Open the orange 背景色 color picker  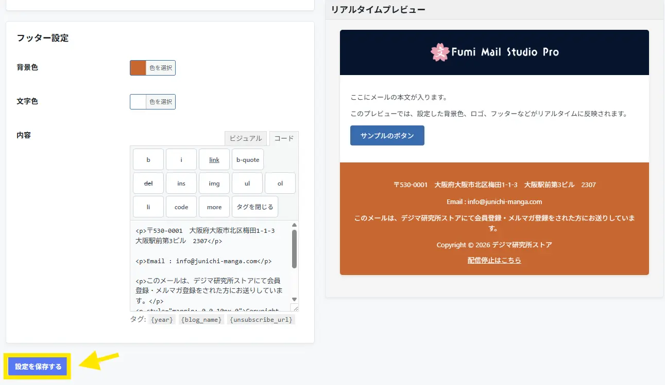(x=152, y=68)
